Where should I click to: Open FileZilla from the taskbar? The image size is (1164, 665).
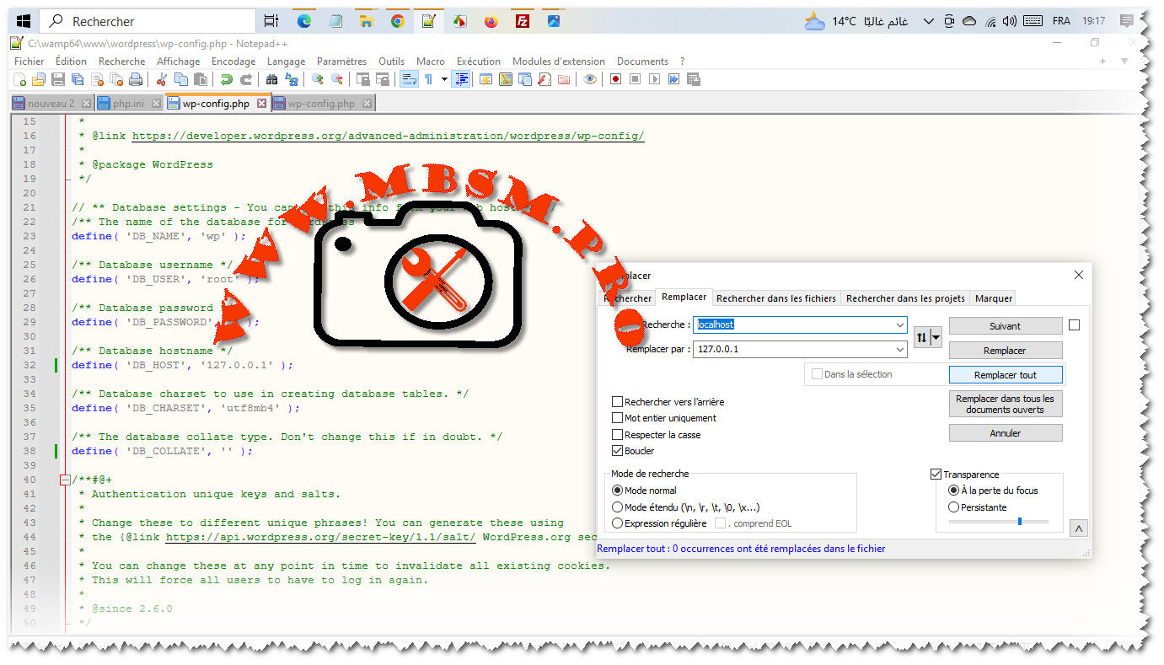click(523, 21)
